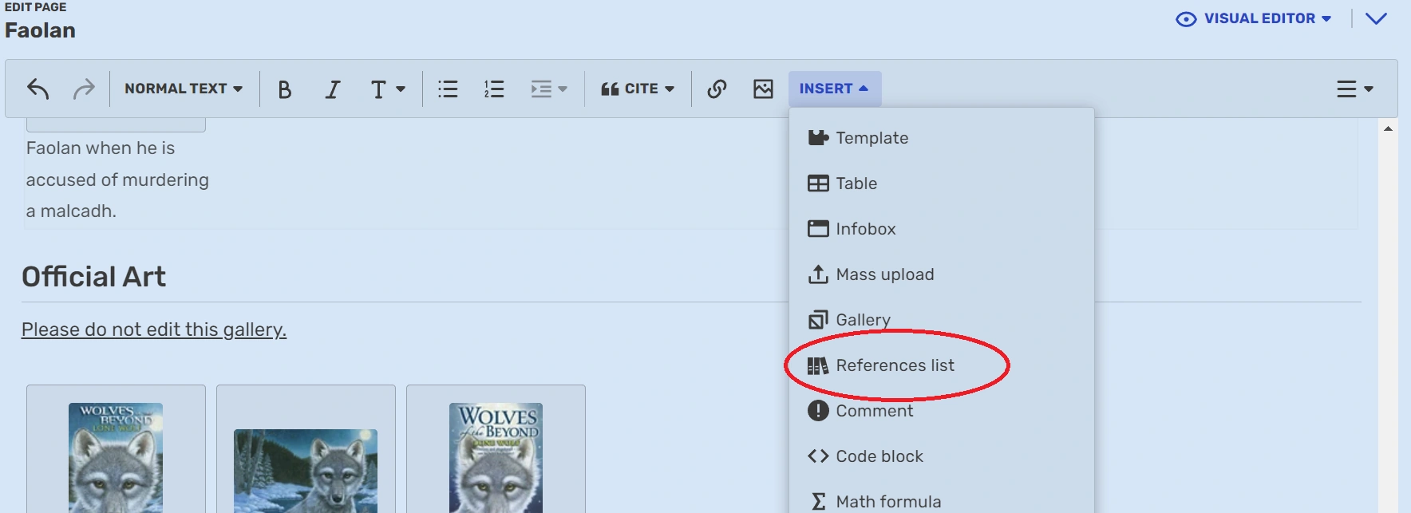This screenshot has width=1411, height=513.
Task: Insert an image
Action: pos(763,89)
